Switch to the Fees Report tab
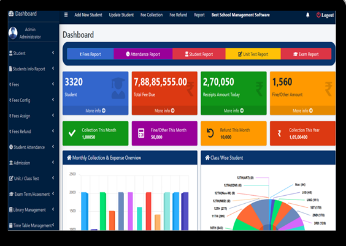Screen dimensions: 346x246 coord(90,54)
